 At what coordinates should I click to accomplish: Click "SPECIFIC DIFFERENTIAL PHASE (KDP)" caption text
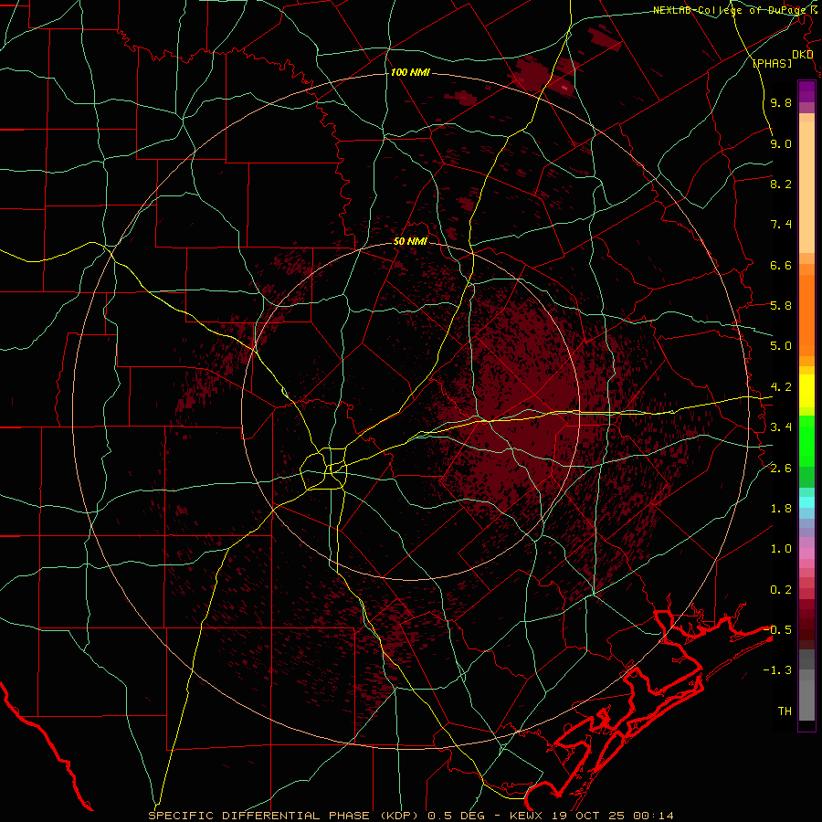click(x=283, y=816)
